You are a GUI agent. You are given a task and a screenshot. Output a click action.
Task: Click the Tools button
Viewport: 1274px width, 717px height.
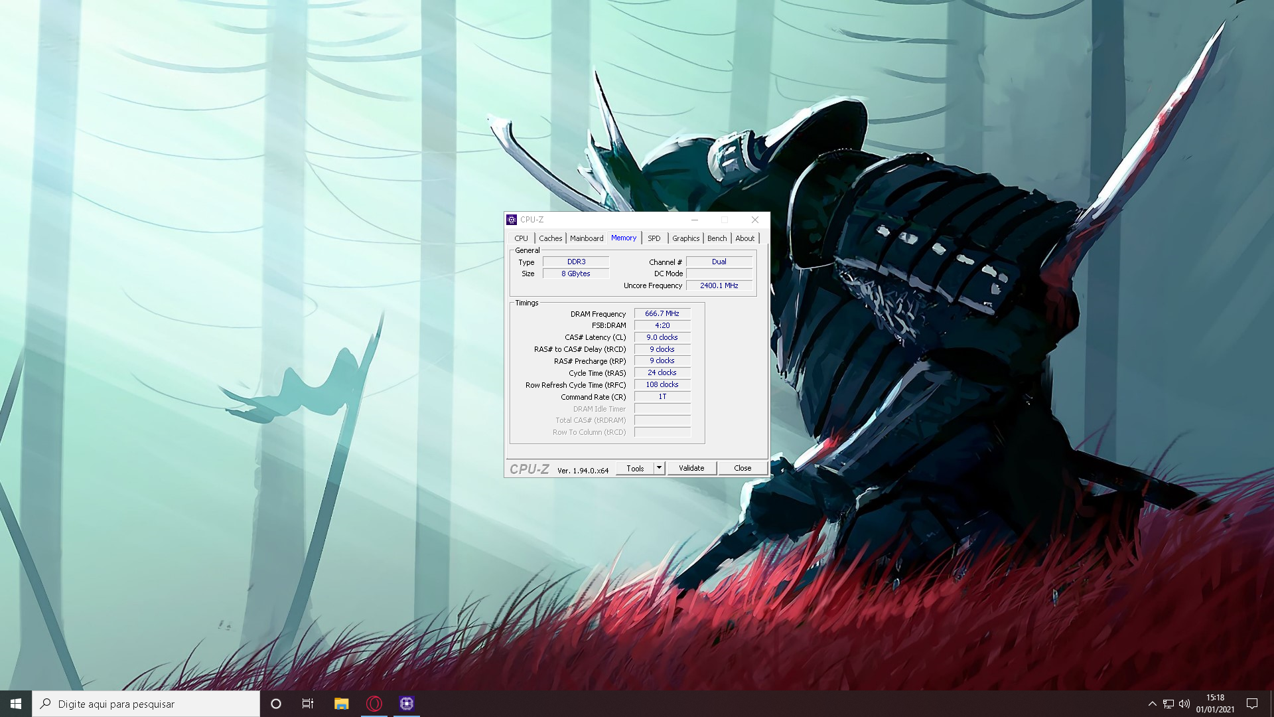[635, 468]
